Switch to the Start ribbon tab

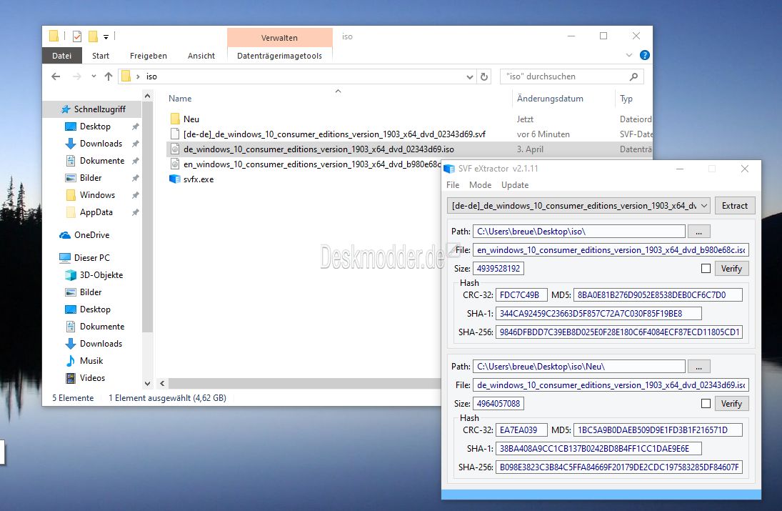(x=100, y=56)
